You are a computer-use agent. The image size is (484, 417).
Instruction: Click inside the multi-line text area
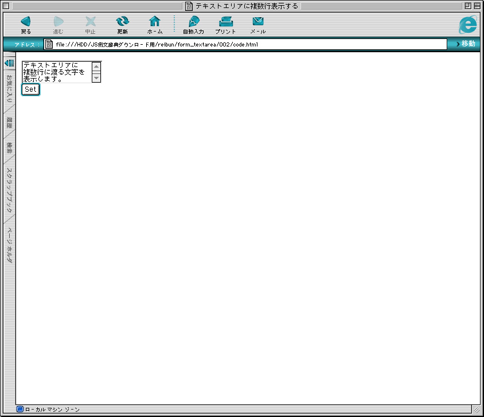pos(56,72)
